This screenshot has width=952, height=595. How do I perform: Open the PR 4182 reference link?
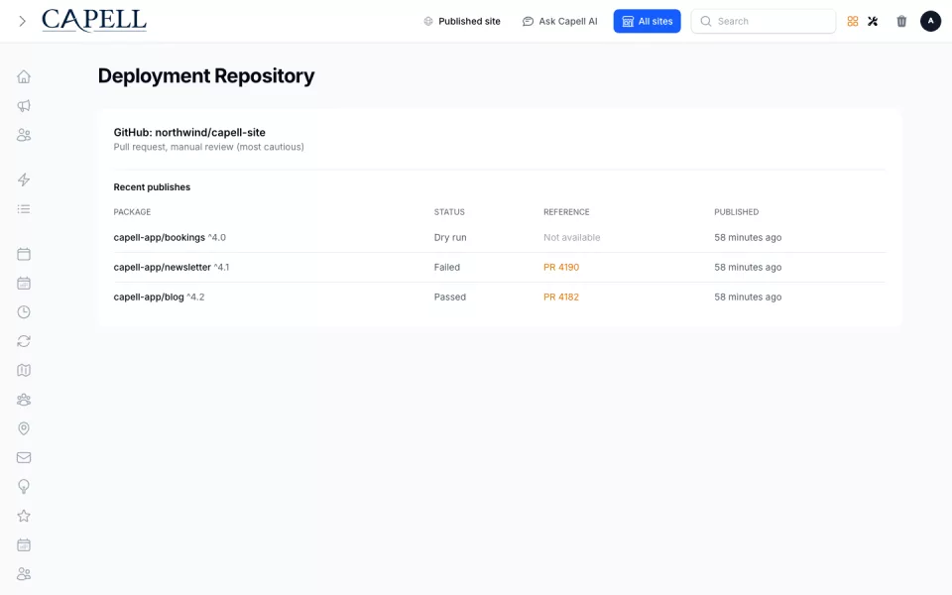[561, 297]
